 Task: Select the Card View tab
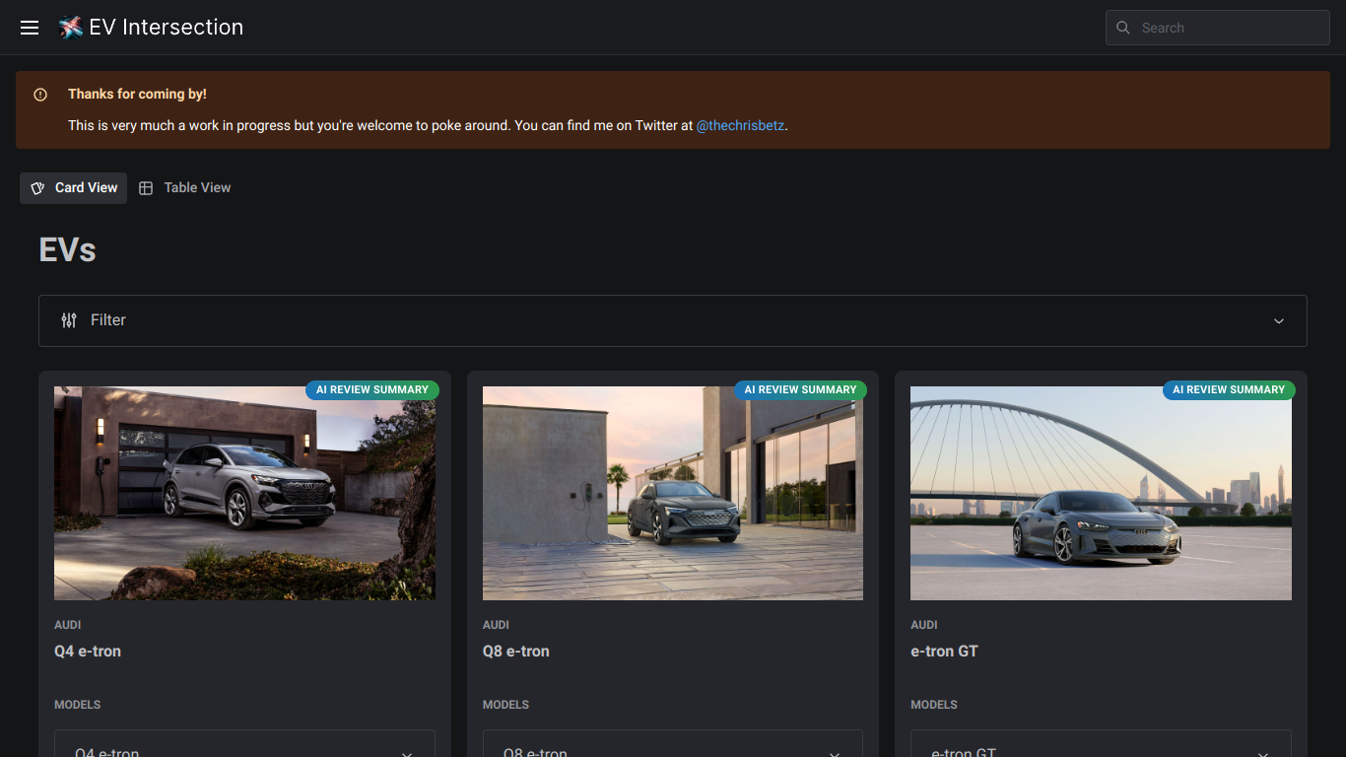74,188
